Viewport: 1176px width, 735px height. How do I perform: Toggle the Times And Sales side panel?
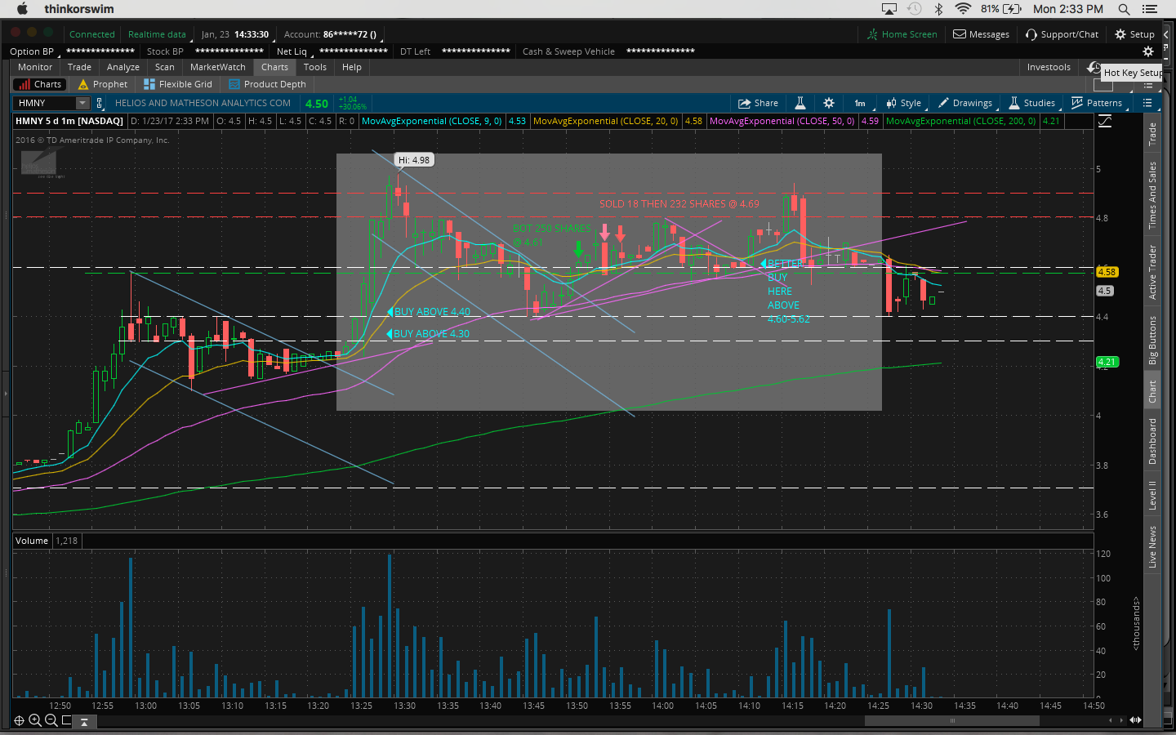coord(1152,195)
